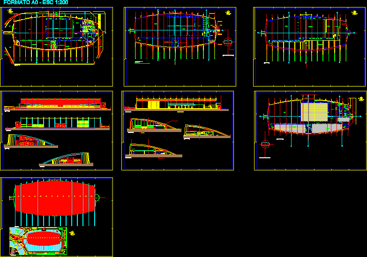
Task: Click the top elevation drawing on the middle-center sheet
Action: pyautogui.click(x=176, y=104)
